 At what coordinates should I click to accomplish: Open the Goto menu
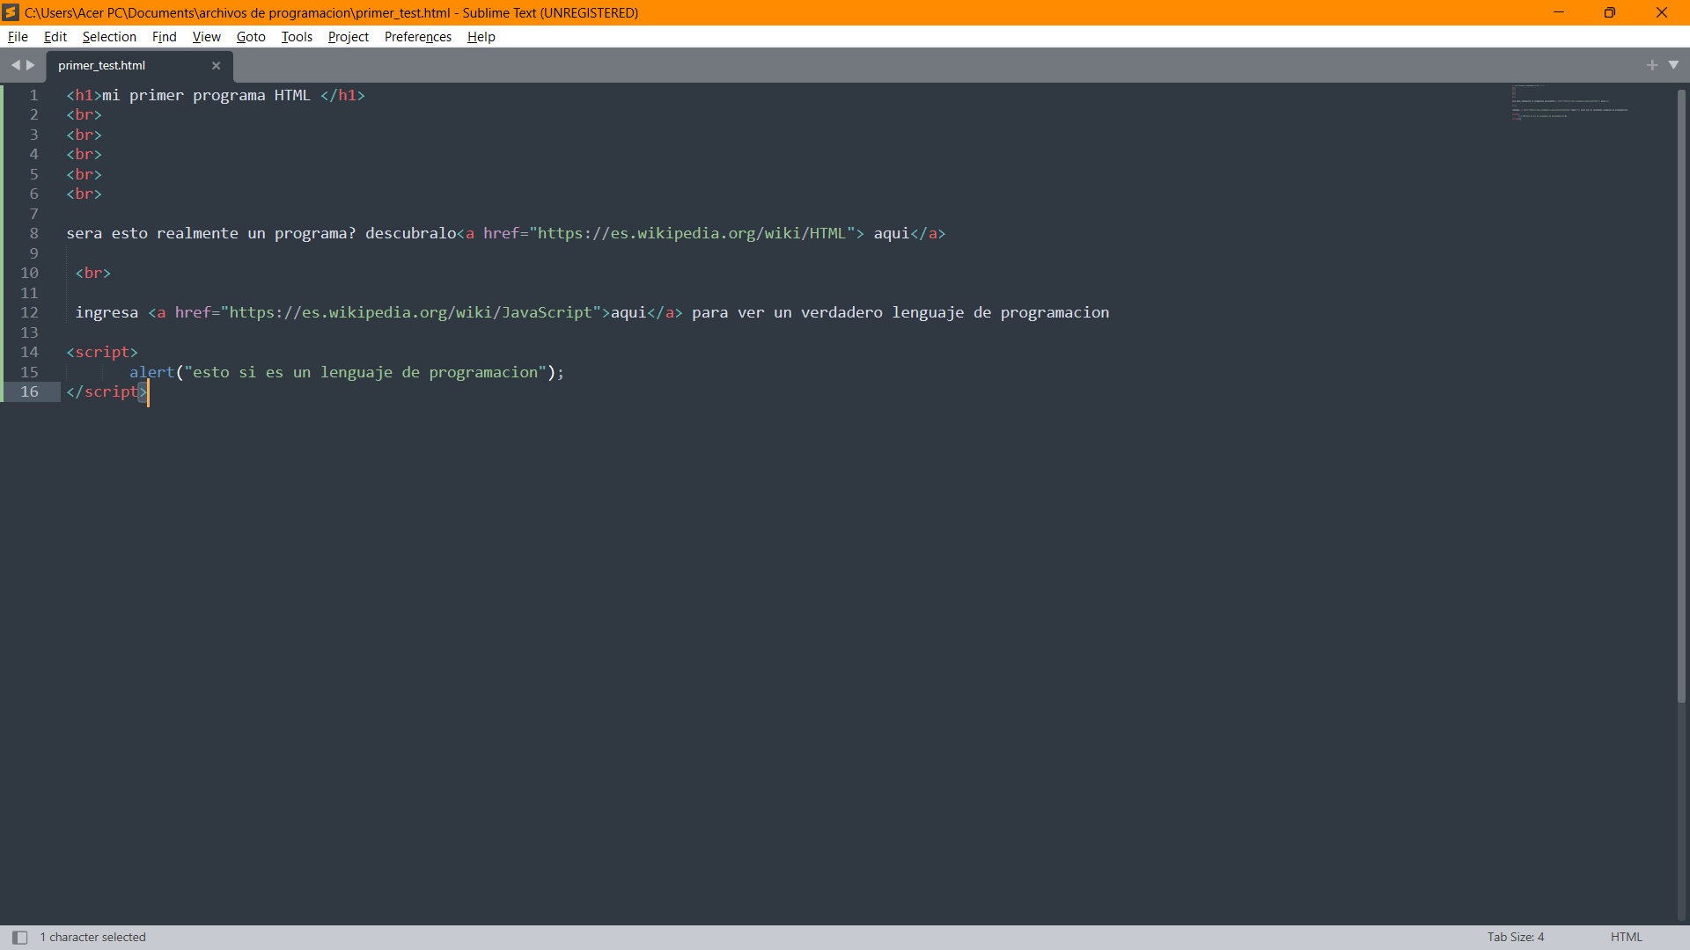(x=251, y=37)
